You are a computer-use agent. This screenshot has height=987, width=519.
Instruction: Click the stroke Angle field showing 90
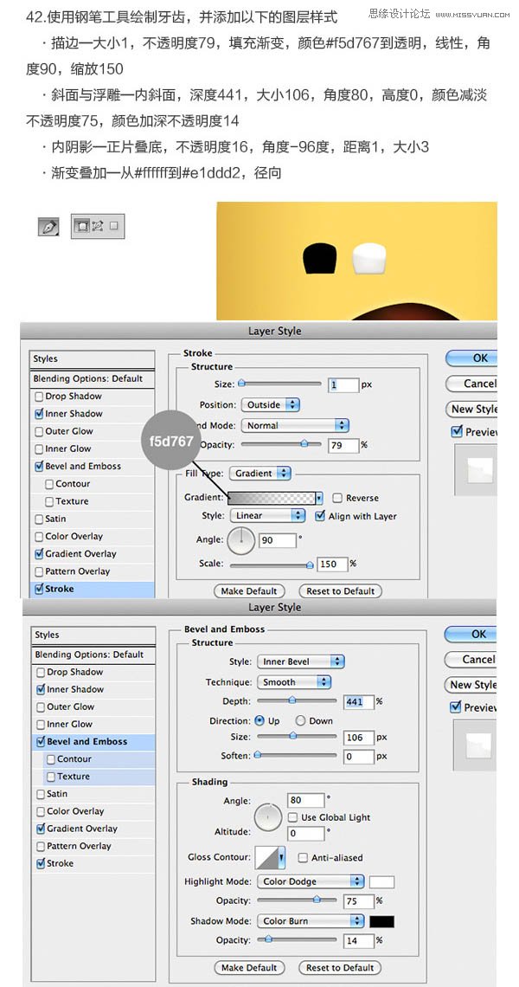click(x=277, y=540)
